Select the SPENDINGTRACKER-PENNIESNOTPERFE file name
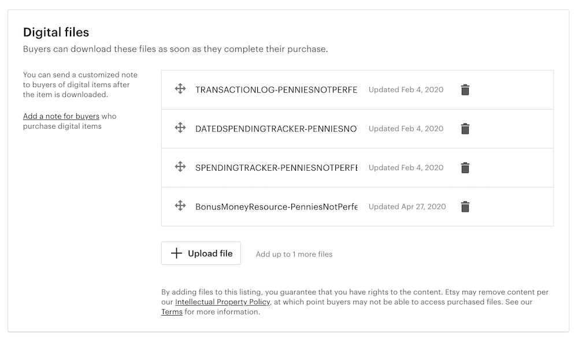 276,168
